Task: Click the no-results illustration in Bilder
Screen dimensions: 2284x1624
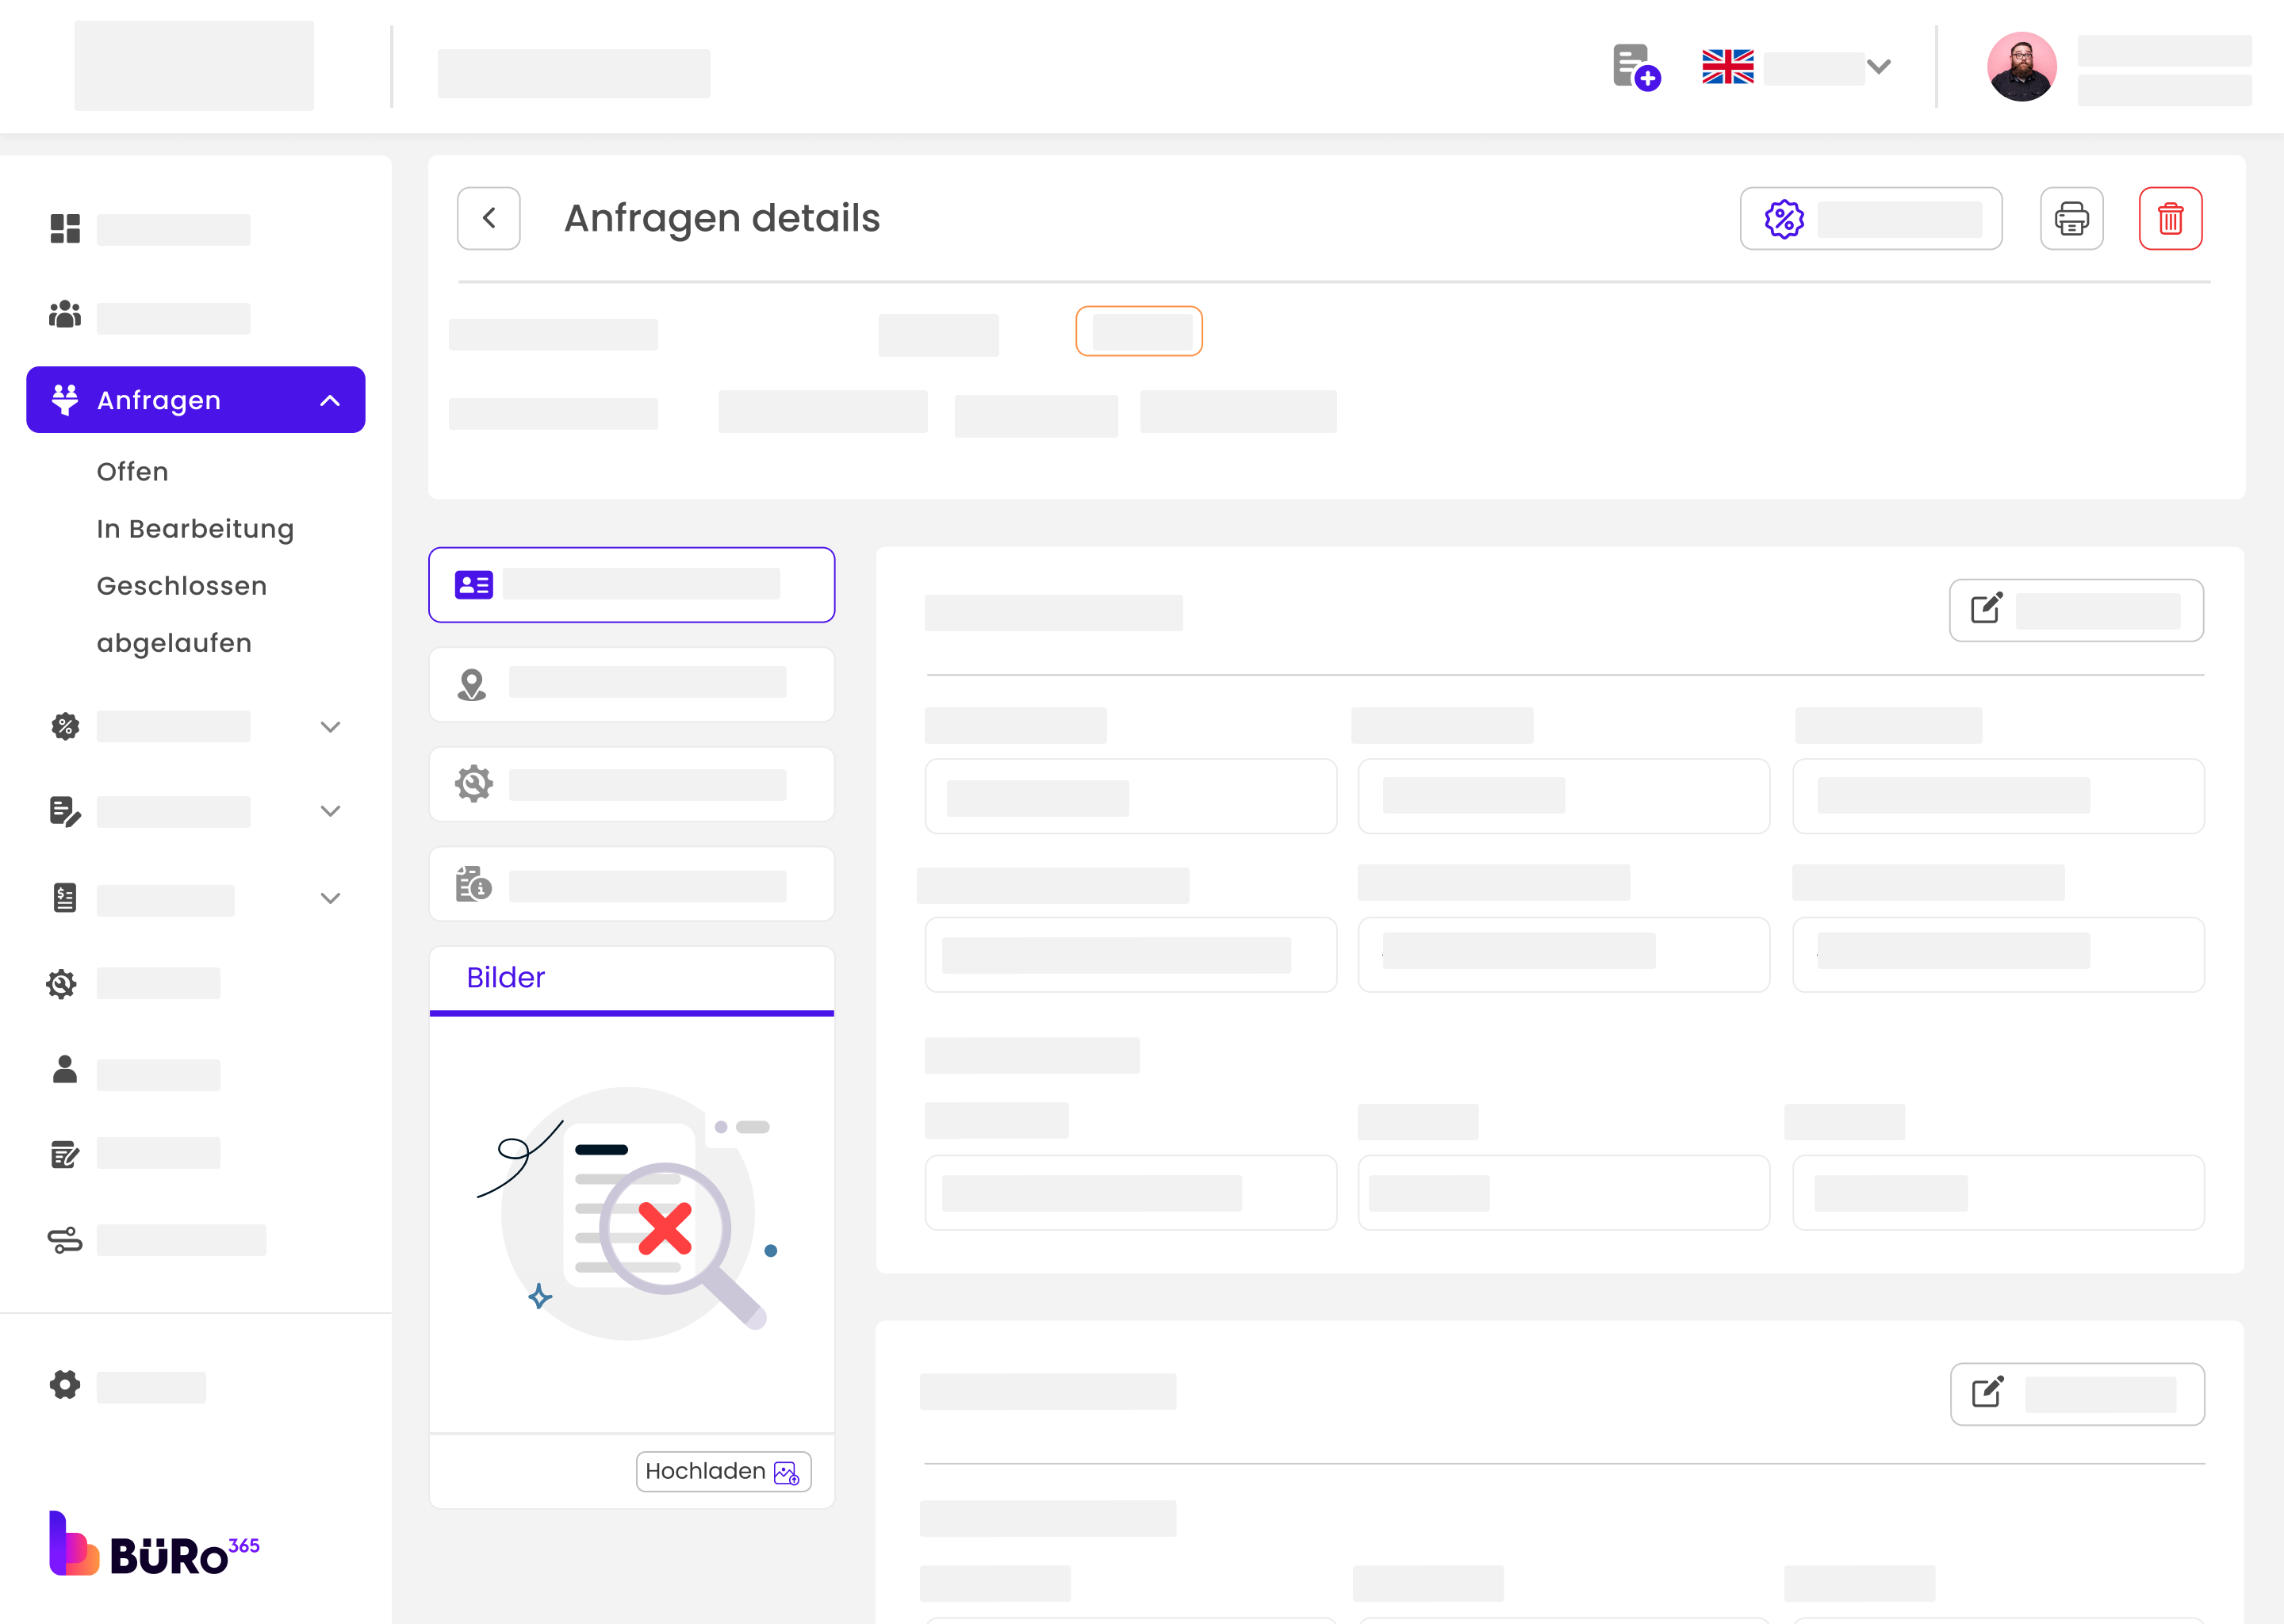Action: click(x=628, y=1212)
